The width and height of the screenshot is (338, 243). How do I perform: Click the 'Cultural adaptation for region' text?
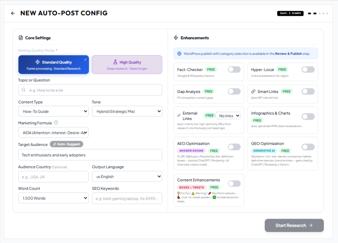(x=270, y=76)
